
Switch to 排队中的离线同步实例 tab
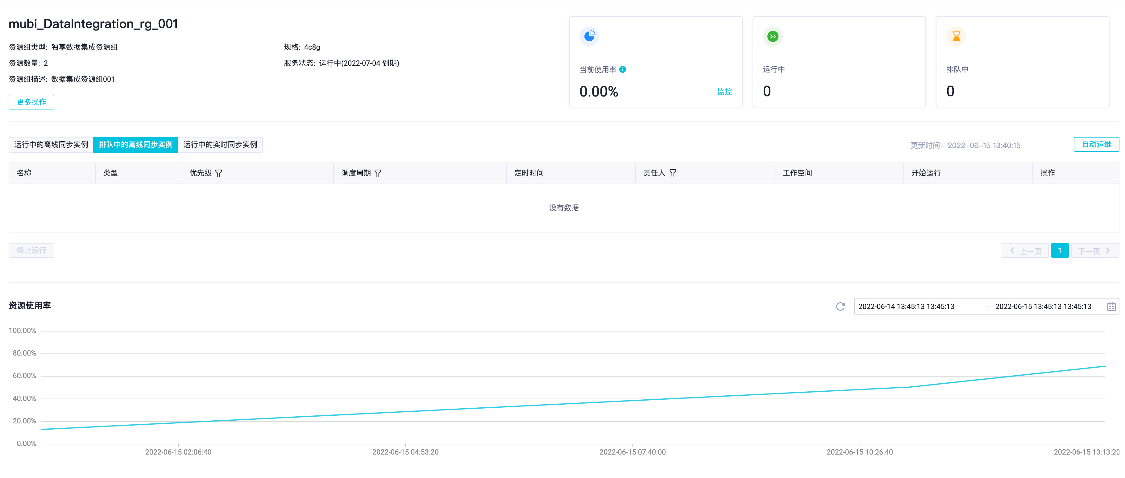click(136, 145)
